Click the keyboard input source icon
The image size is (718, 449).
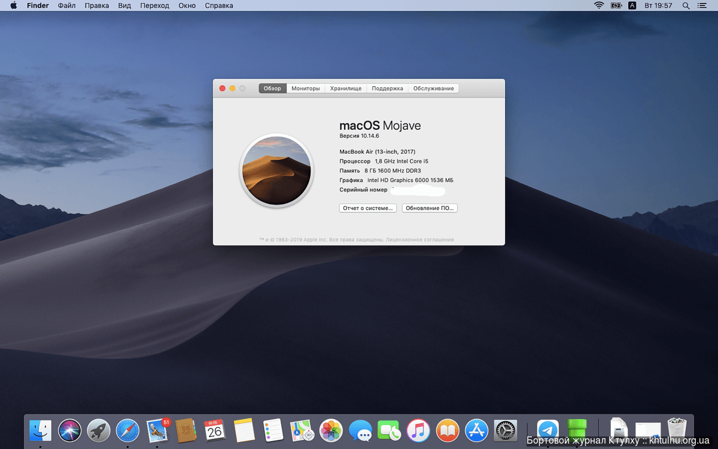[632, 5]
